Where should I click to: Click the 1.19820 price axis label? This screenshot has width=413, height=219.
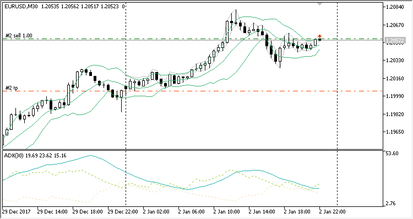(x=395, y=114)
